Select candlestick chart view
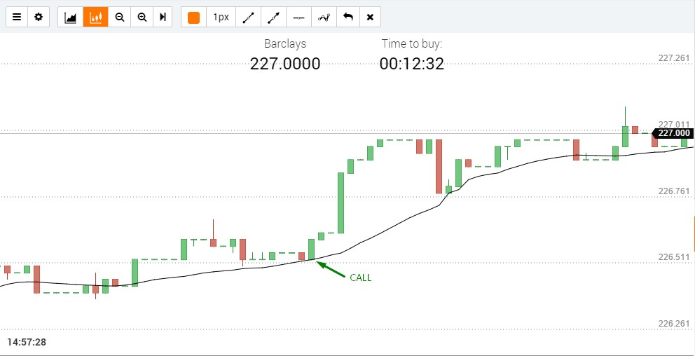 click(96, 18)
